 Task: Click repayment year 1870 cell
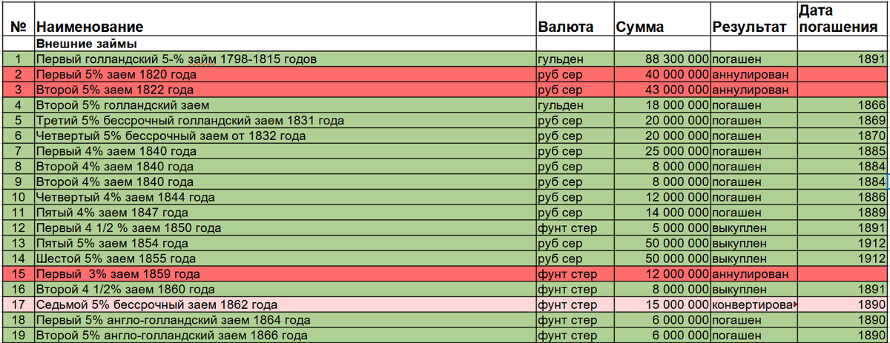[843, 136]
